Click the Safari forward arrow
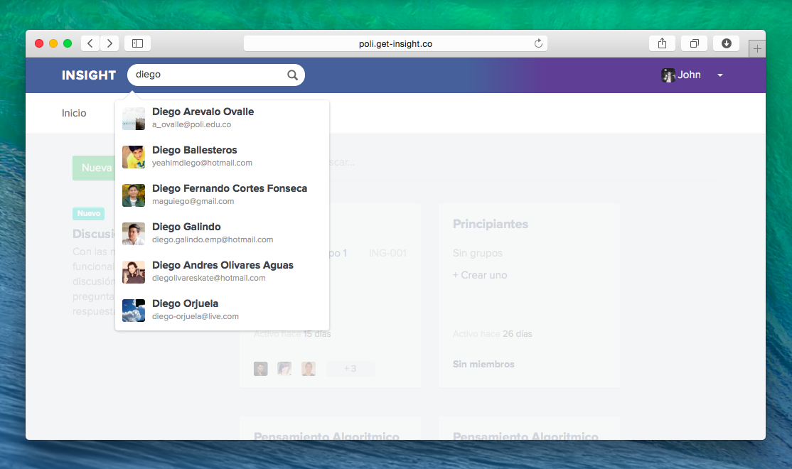 pyautogui.click(x=109, y=43)
